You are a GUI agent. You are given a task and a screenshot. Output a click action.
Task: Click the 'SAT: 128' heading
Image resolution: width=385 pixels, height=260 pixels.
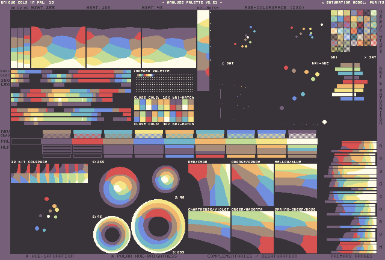99,7
